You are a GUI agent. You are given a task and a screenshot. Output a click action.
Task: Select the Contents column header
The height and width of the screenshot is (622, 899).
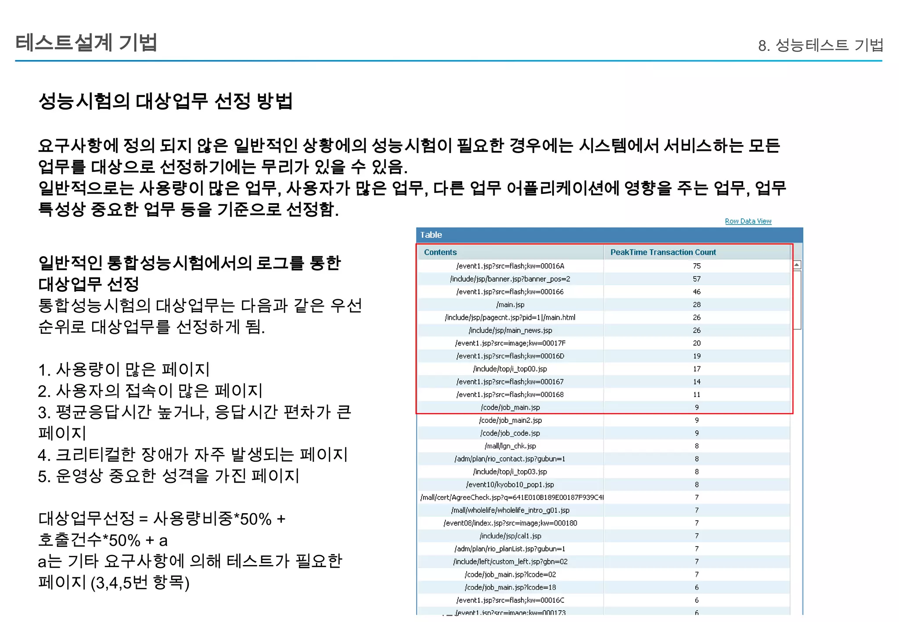point(511,252)
